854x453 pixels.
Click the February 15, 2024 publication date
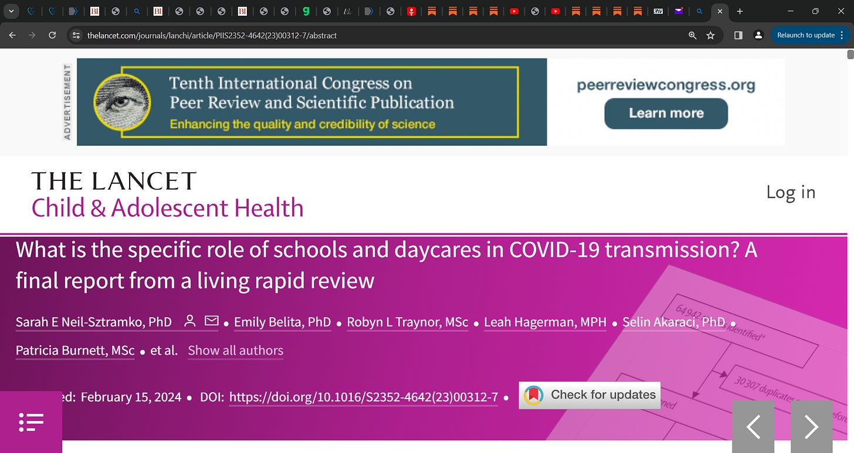pos(131,397)
